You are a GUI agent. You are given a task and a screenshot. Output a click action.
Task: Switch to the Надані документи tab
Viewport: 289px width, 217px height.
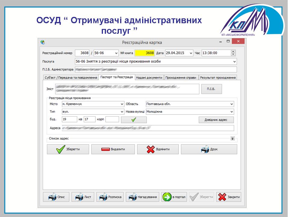click(x=149, y=77)
